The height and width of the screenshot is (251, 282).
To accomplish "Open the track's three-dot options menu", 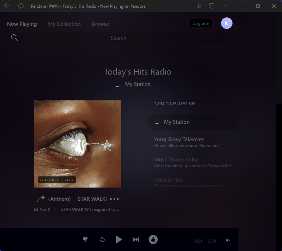I will pyautogui.click(x=114, y=199).
